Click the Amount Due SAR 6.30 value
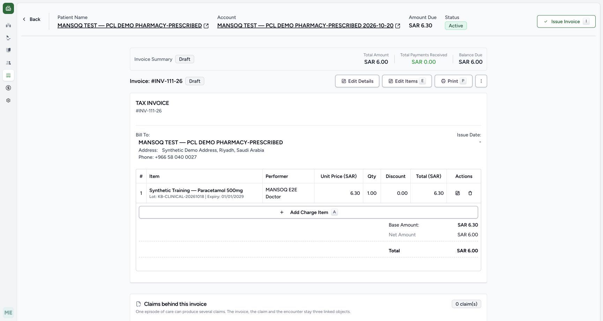This screenshot has height=321, width=603. coord(420,25)
